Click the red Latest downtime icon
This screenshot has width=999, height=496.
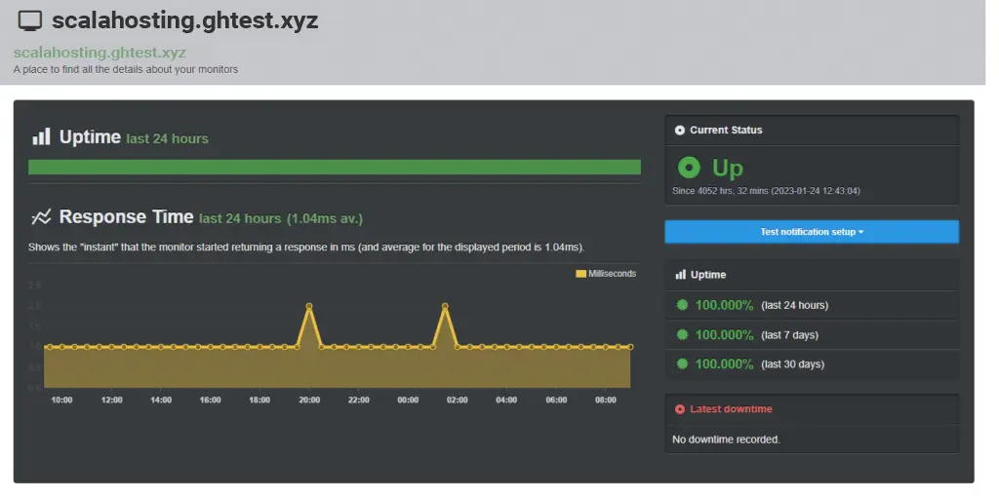click(x=680, y=409)
